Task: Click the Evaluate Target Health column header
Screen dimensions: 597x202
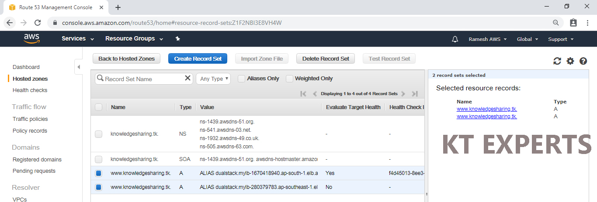Action: [353, 107]
